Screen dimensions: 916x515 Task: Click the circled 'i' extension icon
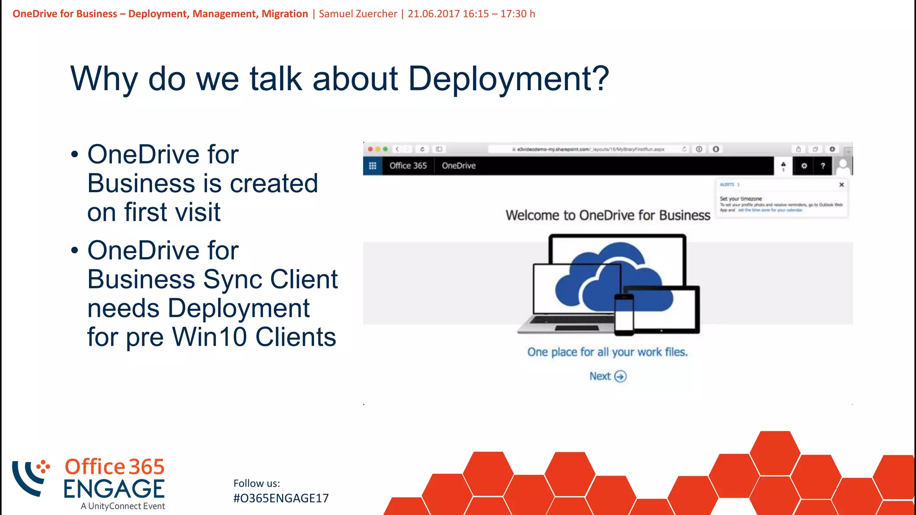[699, 149]
